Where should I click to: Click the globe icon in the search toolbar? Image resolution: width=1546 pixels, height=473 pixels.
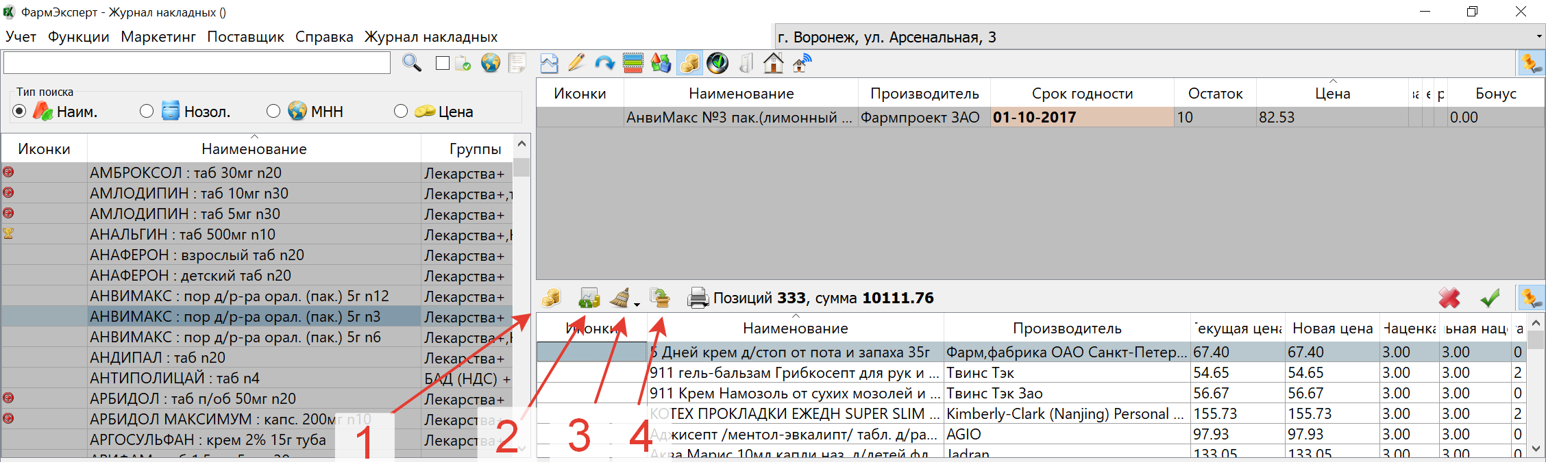coord(490,63)
